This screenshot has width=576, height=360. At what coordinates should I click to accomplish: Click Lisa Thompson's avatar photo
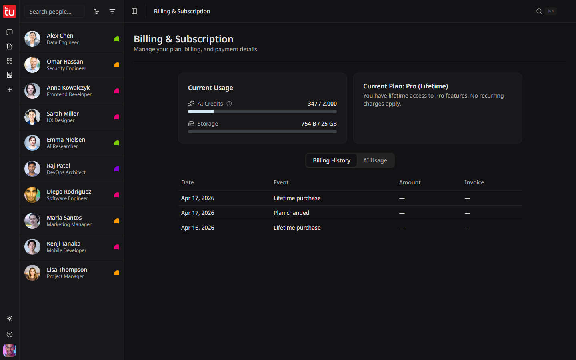32,273
